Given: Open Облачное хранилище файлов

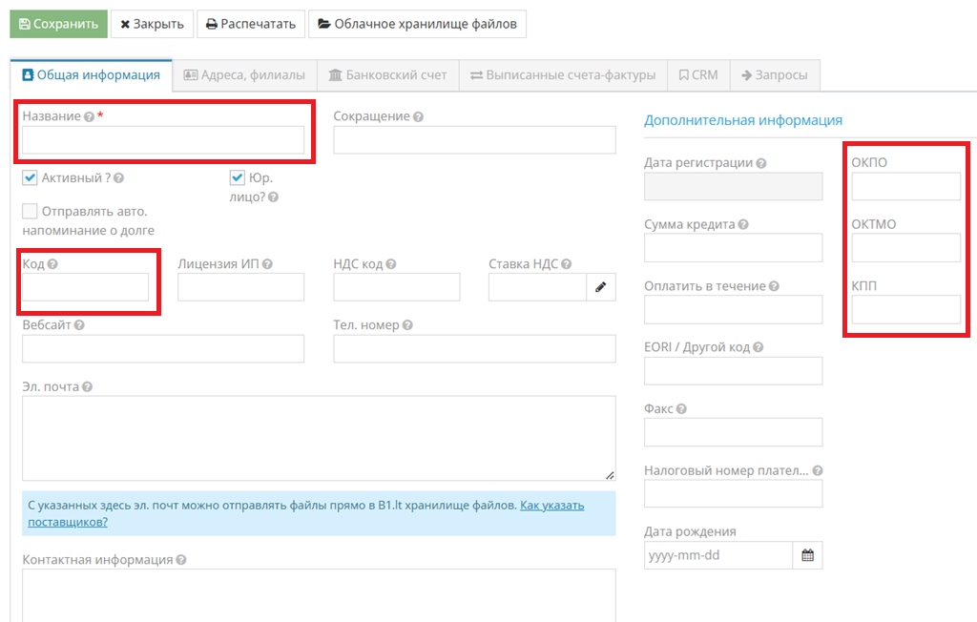Looking at the screenshot, I should tap(417, 24).
